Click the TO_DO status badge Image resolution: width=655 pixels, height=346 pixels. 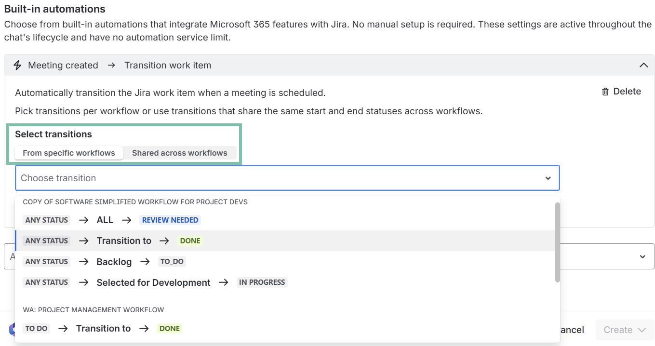point(172,262)
